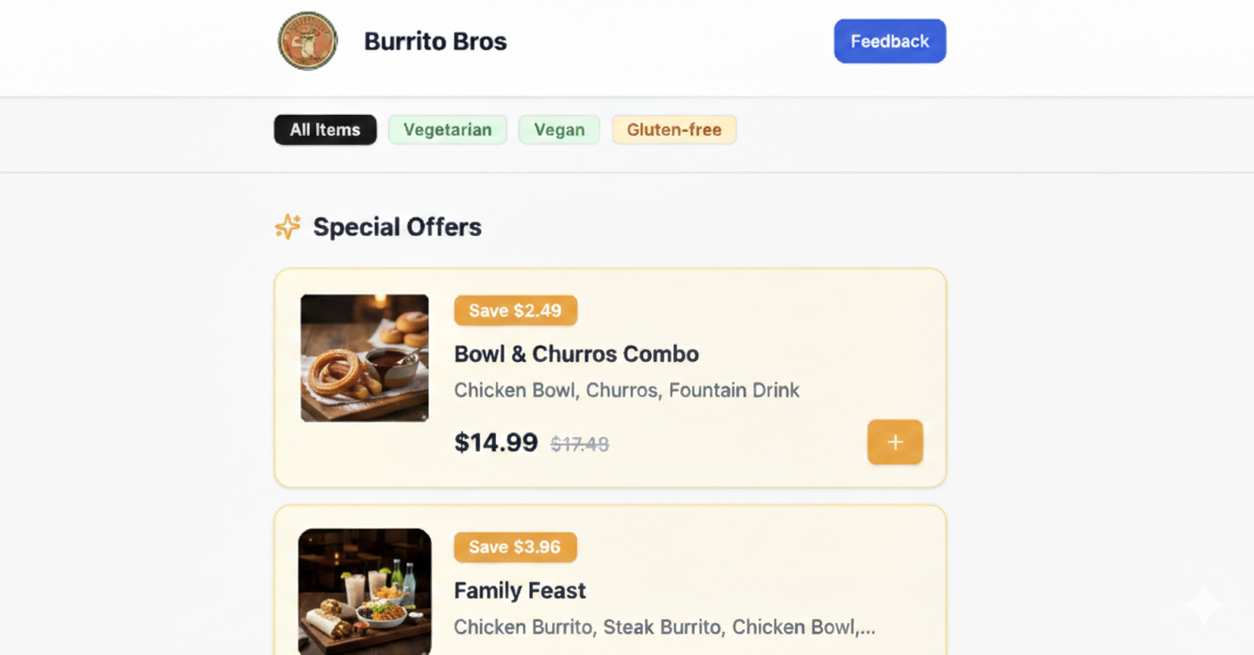Select the All Items filter
1254x655 pixels.
(x=325, y=129)
